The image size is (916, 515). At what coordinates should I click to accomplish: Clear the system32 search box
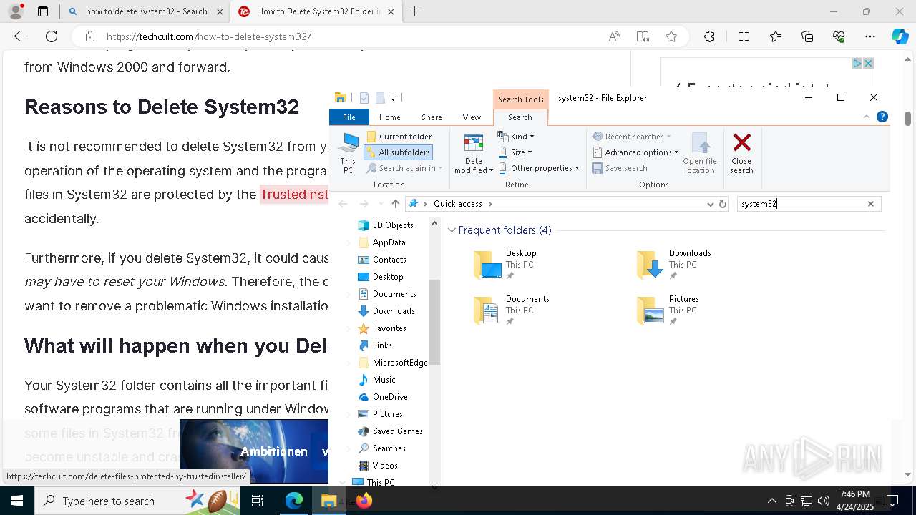click(x=871, y=204)
